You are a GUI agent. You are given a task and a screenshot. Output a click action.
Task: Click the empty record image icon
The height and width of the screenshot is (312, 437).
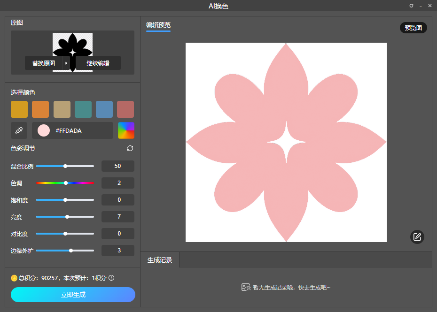(246, 287)
